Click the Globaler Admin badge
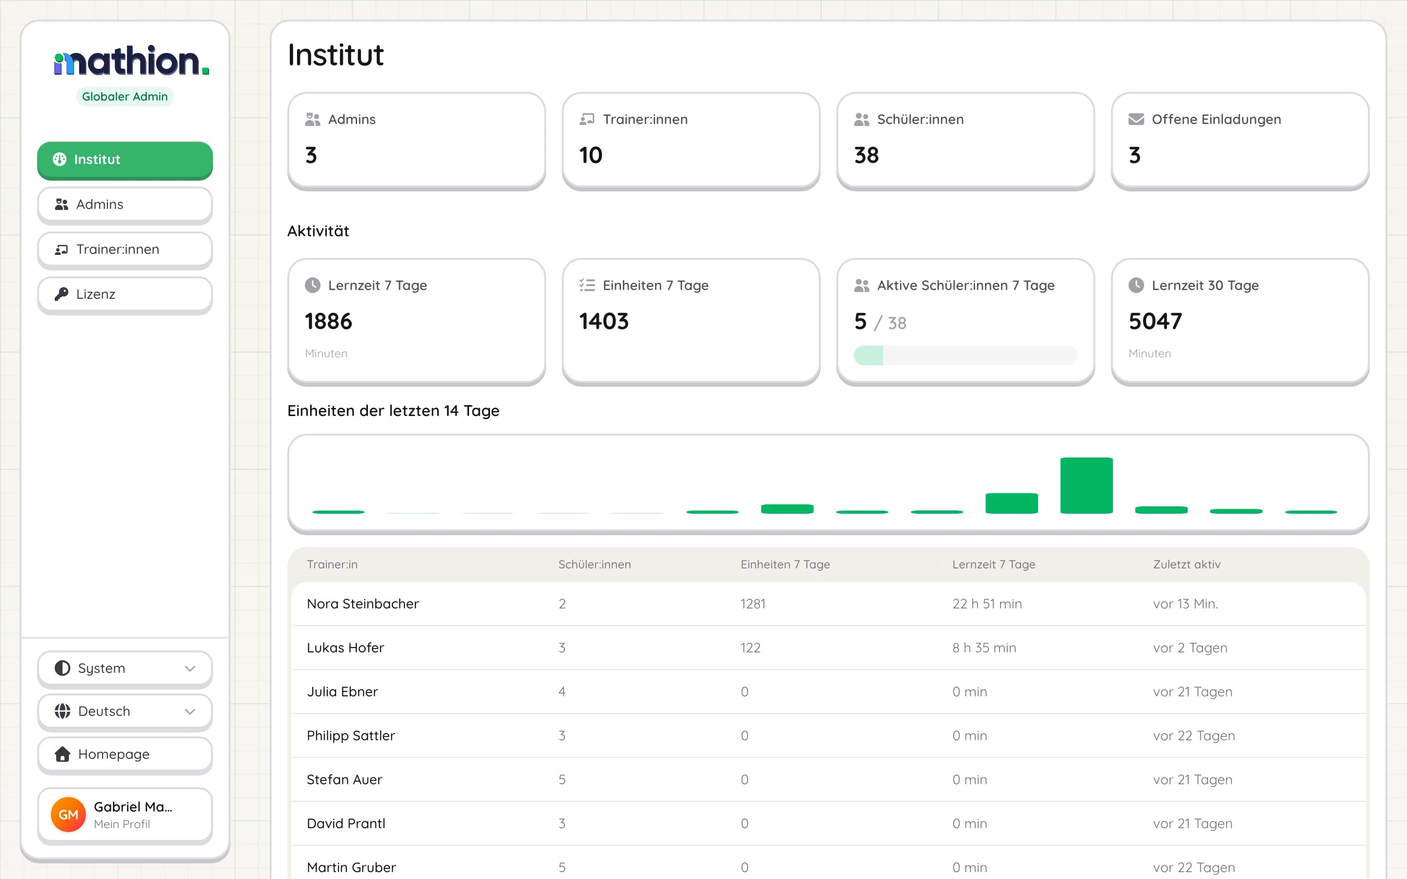This screenshot has width=1407, height=879. pyautogui.click(x=125, y=97)
